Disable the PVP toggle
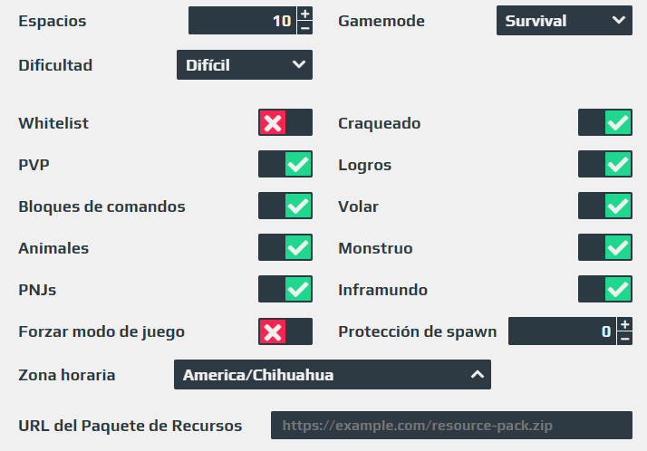The height and width of the screenshot is (451, 647). click(x=285, y=164)
